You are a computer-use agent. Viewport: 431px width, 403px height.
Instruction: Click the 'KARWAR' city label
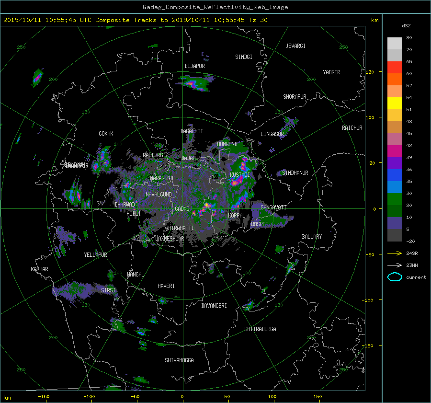pyautogui.click(x=39, y=269)
